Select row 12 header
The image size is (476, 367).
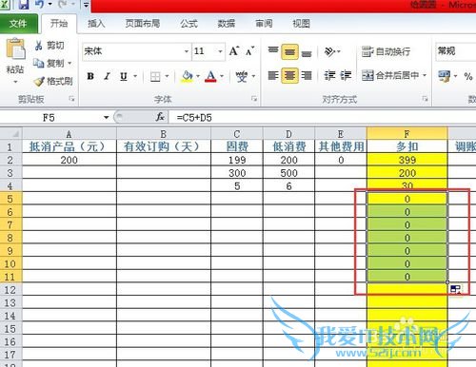10,290
